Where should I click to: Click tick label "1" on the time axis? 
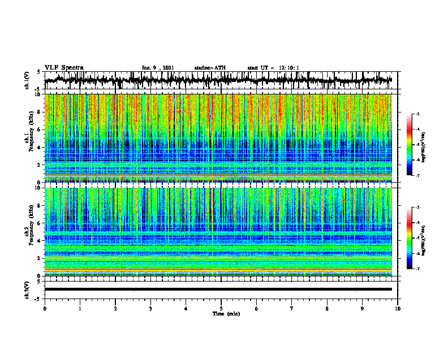[x=80, y=309]
